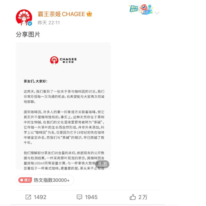Expand the post options chevron
The image size is (206, 206).
(x=157, y=13)
